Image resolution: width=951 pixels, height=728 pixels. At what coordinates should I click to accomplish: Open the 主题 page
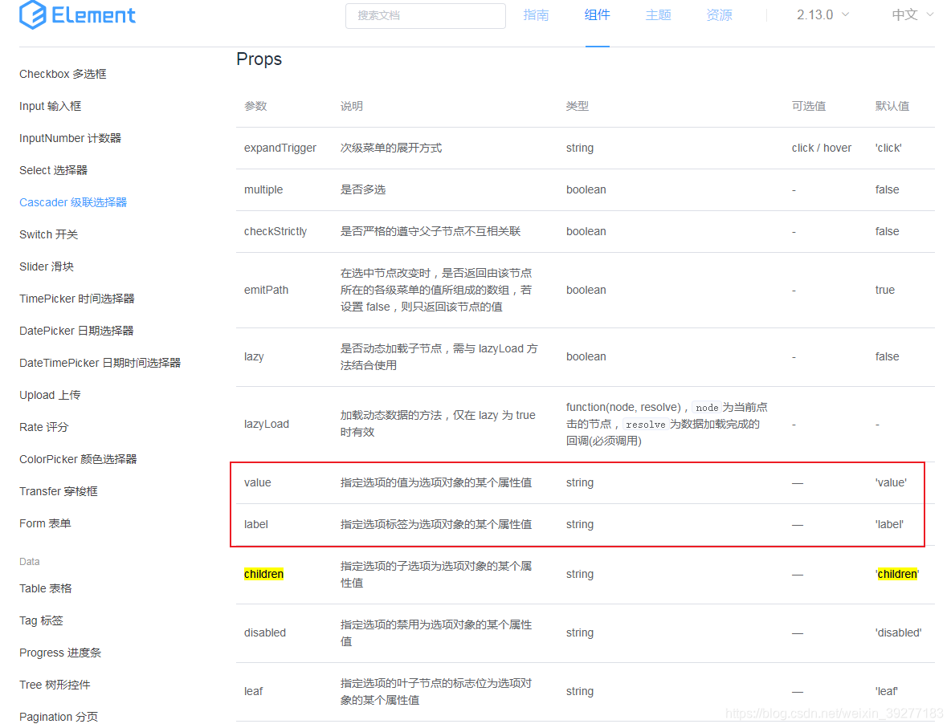[x=658, y=15]
